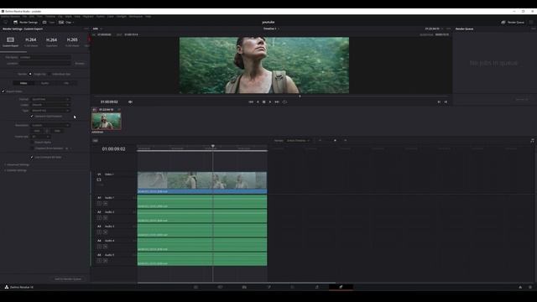This screenshot has height=302, width=537.
Task: Switch to the Edit page icon
Action: pos(244,287)
